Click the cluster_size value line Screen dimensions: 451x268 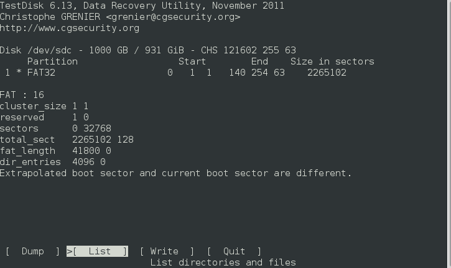(44, 106)
